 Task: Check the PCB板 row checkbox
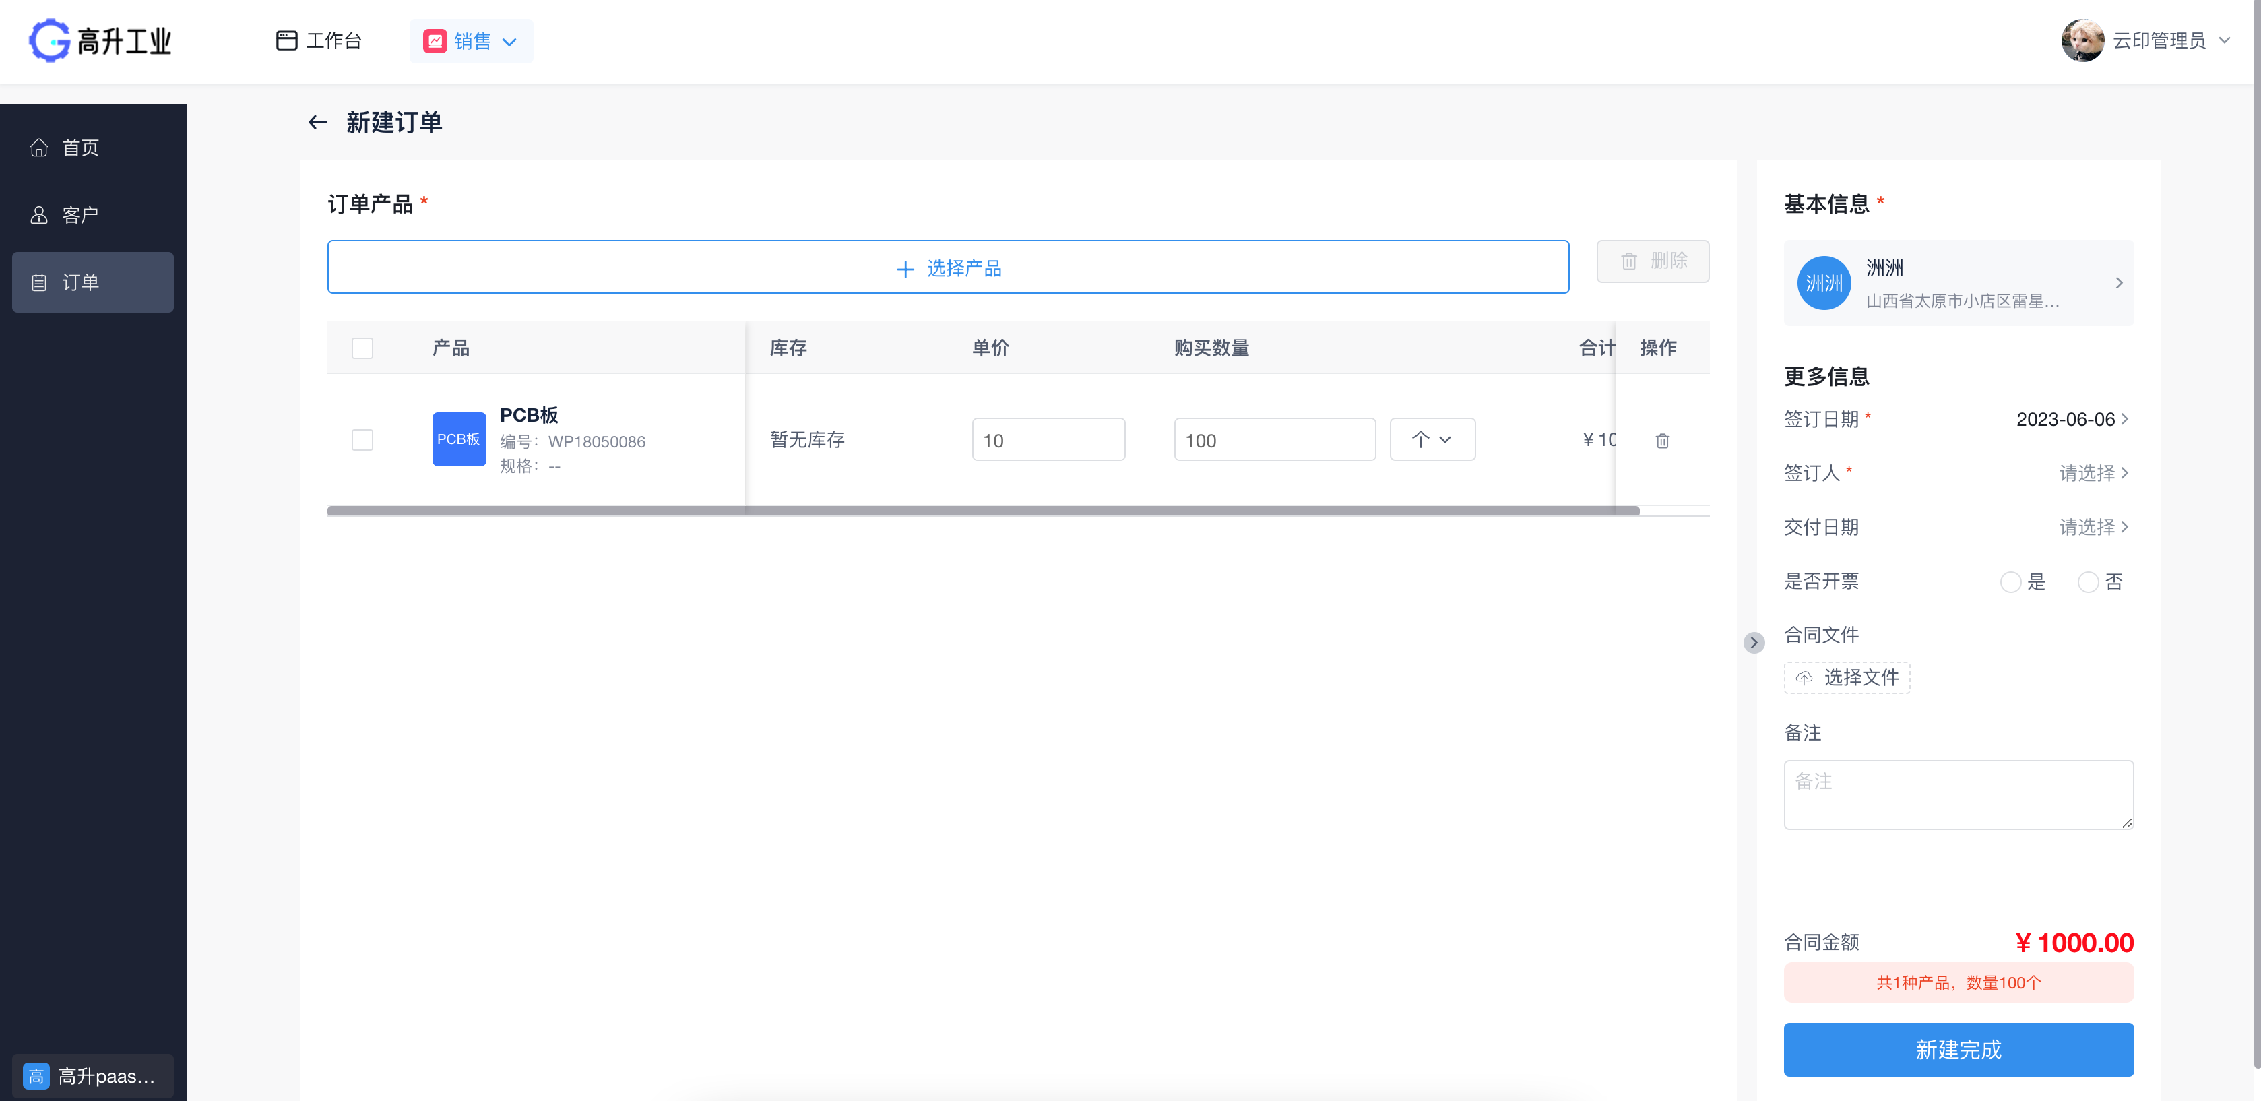(x=362, y=440)
